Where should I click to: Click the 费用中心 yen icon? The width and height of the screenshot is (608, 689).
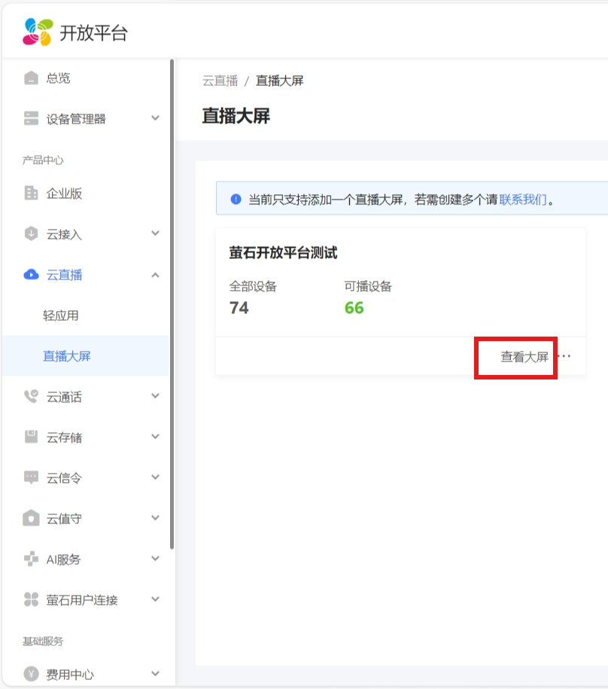click(31, 674)
